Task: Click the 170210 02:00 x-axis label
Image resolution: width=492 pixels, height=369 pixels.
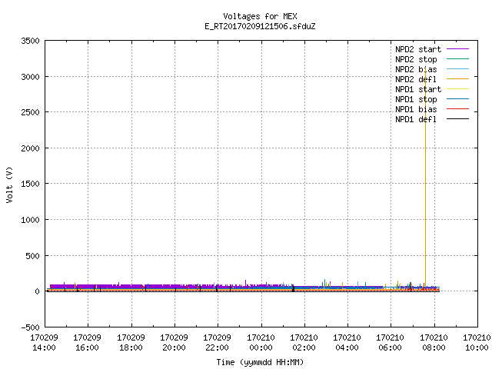Action: [304, 343]
